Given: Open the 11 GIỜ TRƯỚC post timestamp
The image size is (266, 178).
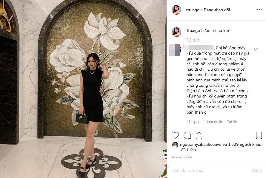Looking at the screenshot, I should 182,157.
